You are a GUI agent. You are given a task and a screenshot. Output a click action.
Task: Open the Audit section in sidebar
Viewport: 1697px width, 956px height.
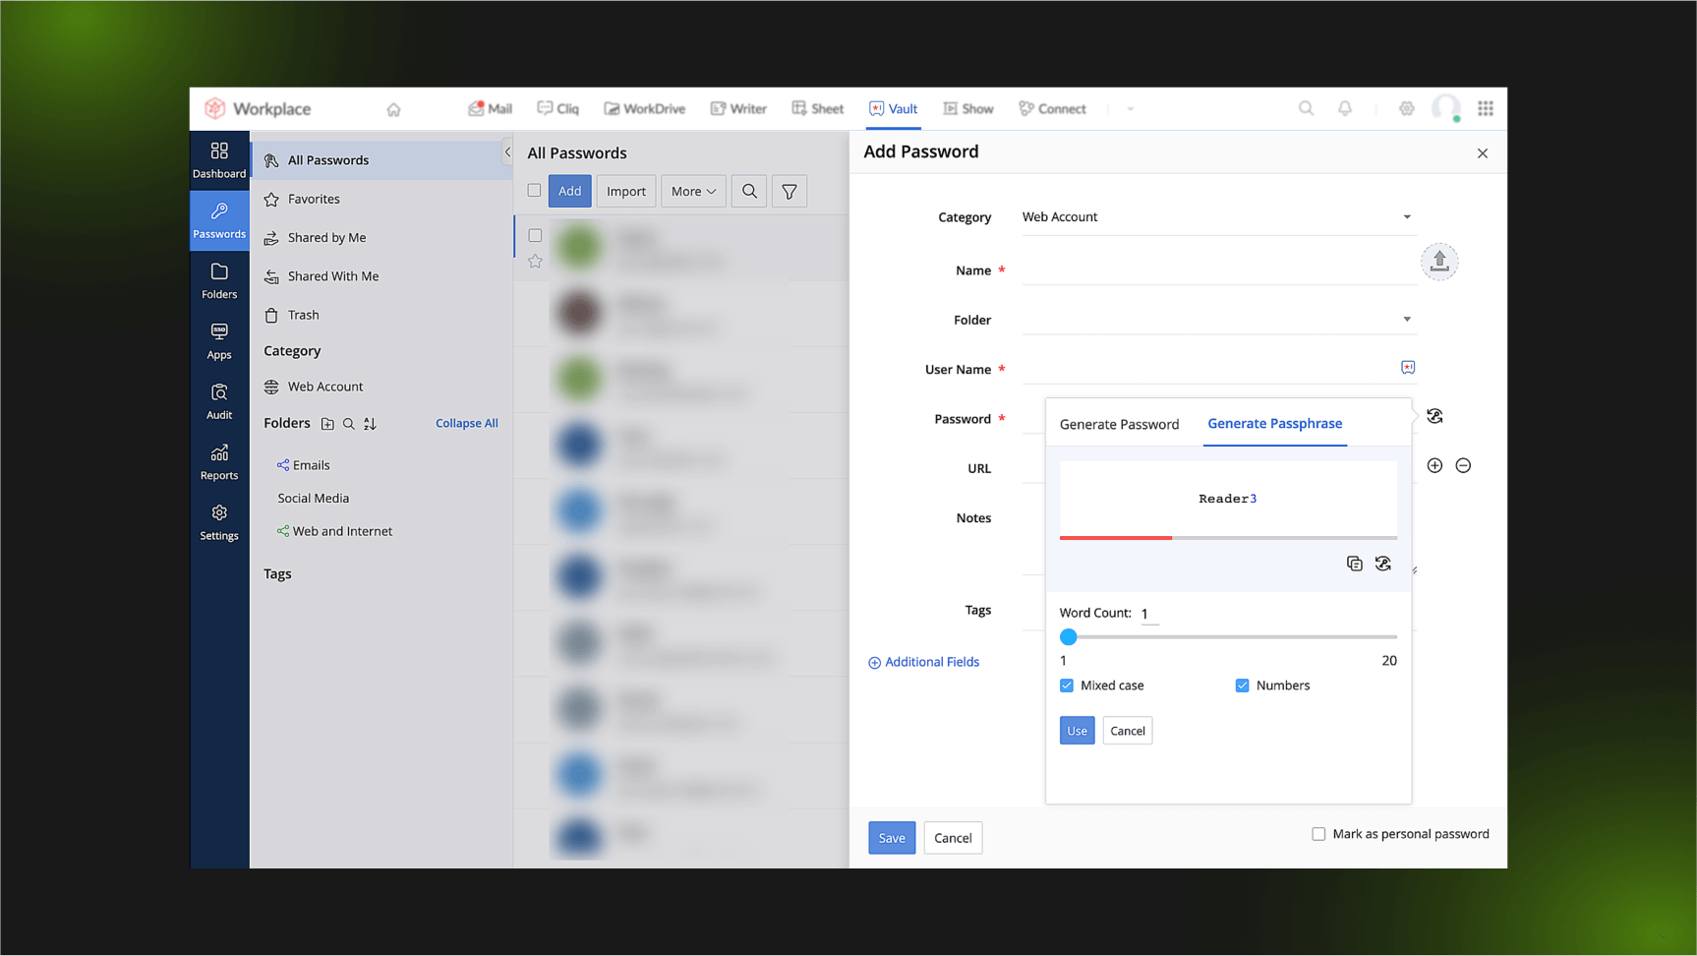[x=218, y=401]
